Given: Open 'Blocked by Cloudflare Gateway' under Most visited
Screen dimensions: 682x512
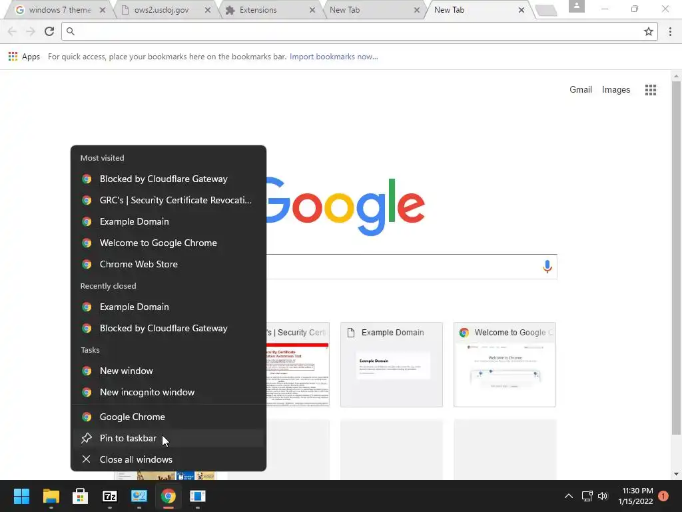Looking at the screenshot, I should pos(169,179).
